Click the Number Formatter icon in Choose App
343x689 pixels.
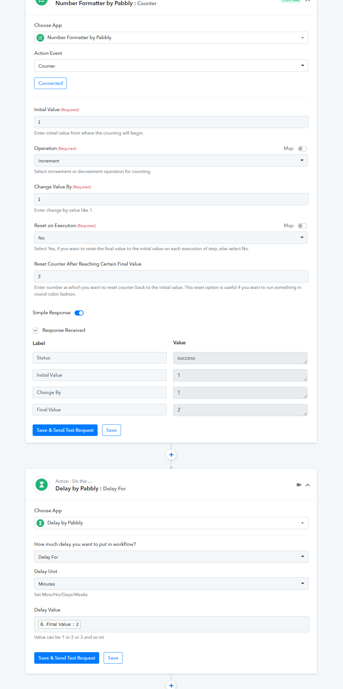[40, 38]
